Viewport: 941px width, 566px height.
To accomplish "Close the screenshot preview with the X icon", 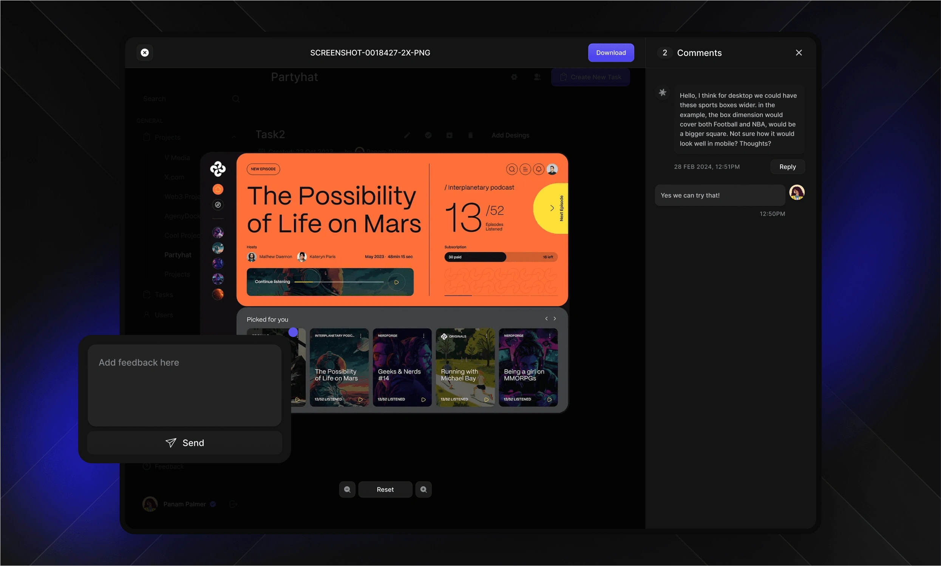I will coord(145,53).
